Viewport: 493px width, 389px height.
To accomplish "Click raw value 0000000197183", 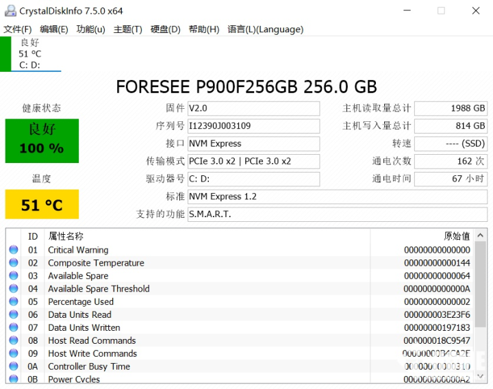I will tap(437, 327).
